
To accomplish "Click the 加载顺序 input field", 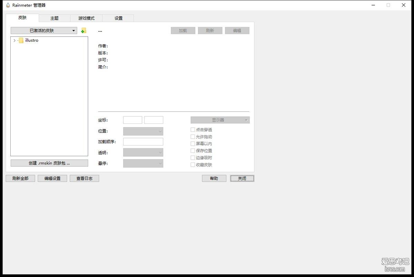I will coord(143,142).
